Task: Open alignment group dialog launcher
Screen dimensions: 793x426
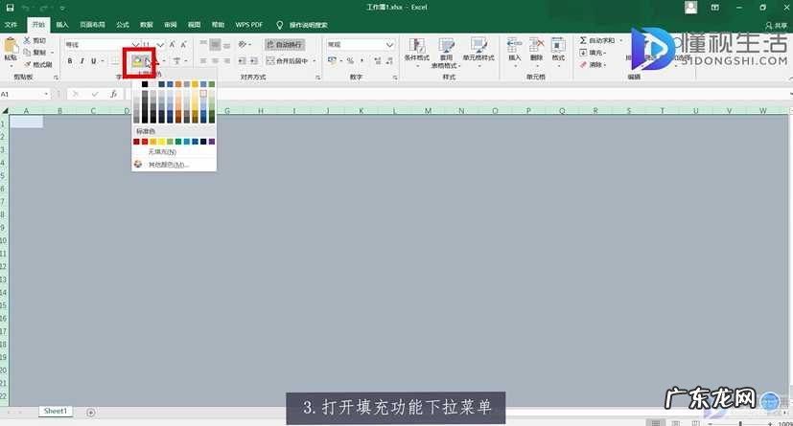Action: pos(318,78)
